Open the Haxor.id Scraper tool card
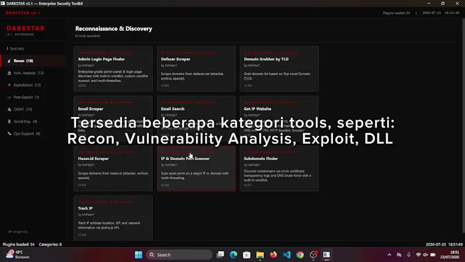This screenshot has width=465, height=262. click(113, 168)
